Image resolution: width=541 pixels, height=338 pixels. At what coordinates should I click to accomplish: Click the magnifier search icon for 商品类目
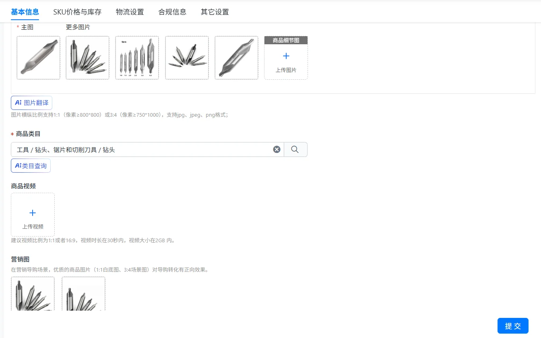[x=295, y=149]
